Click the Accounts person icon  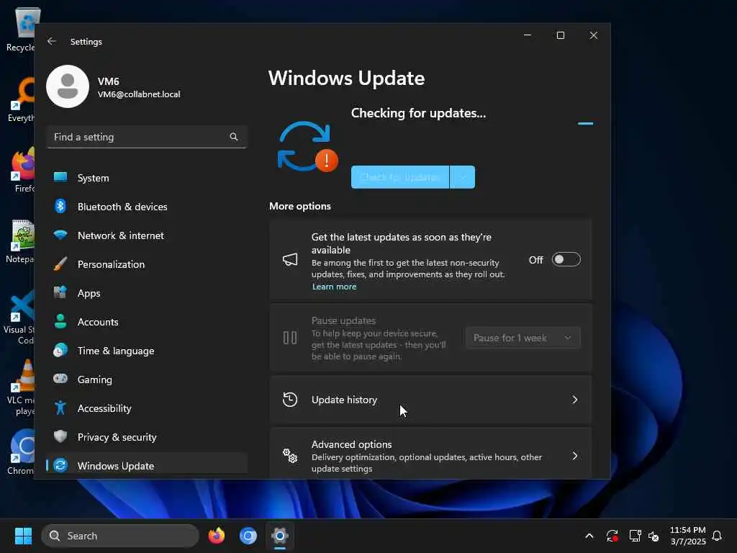click(x=60, y=321)
